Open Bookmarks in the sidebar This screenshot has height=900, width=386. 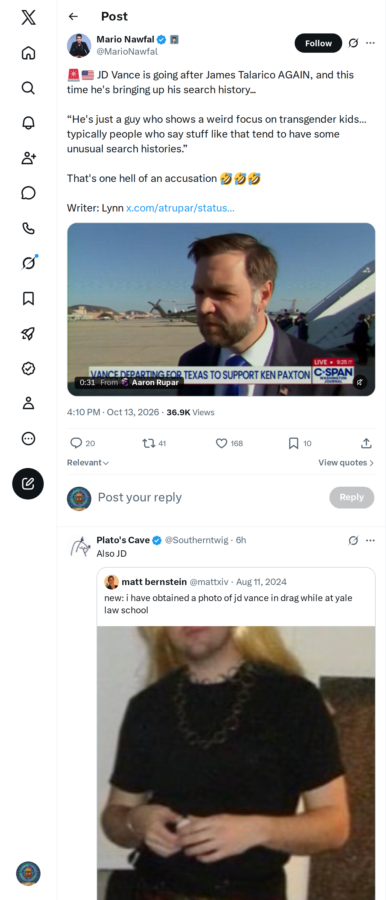tap(28, 298)
